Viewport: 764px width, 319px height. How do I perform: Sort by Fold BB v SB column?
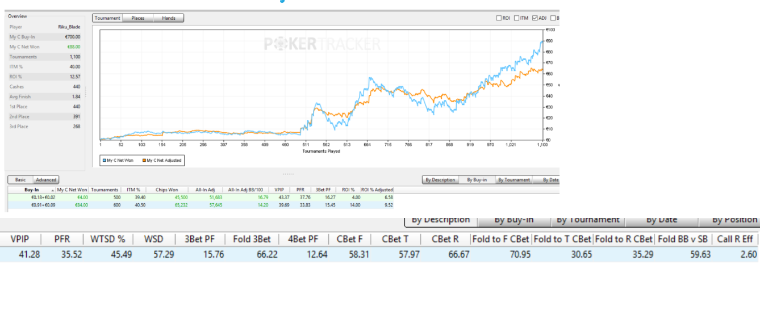[x=684, y=239]
